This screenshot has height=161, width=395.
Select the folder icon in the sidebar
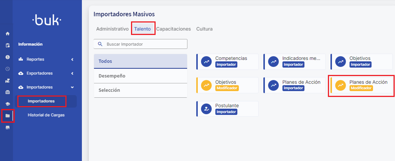pyautogui.click(x=8, y=116)
